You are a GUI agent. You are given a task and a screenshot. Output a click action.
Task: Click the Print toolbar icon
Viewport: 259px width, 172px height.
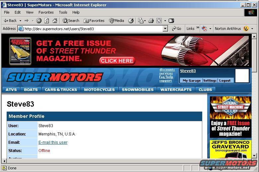coord(151,21)
